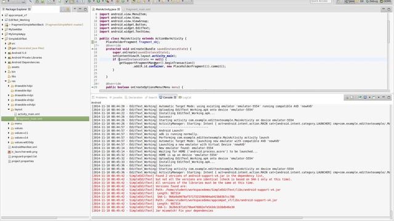
Task: Collapse all in Package Explorer toolbar
Action: [63, 9]
